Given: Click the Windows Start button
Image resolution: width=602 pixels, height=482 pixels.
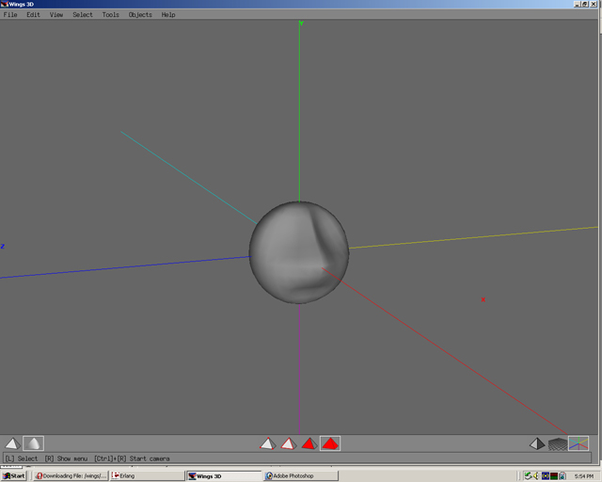Looking at the screenshot, I should pos(14,476).
